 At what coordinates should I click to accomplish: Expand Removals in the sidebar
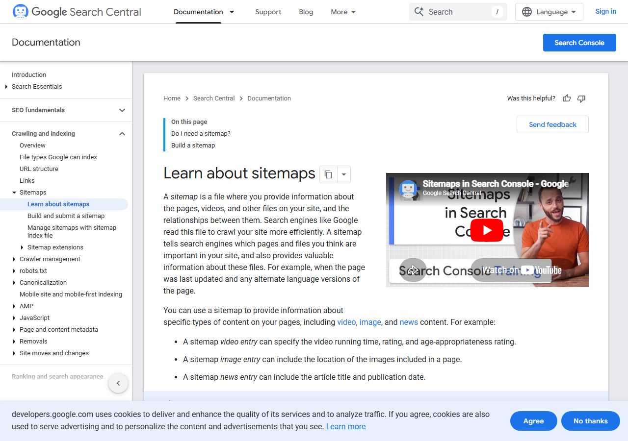[14, 342]
